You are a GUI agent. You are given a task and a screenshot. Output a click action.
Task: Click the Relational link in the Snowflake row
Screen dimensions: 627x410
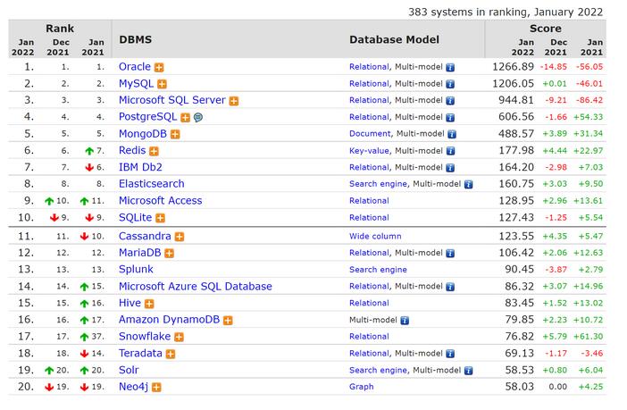coord(369,337)
